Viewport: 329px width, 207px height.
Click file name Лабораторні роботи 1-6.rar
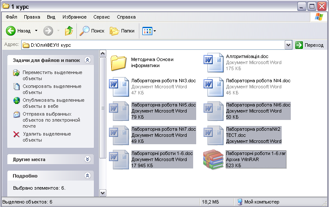point(256,153)
